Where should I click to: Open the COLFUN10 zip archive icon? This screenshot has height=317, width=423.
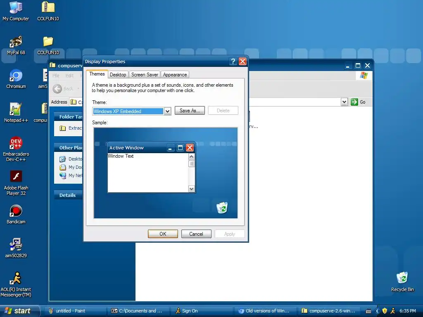coord(48,11)
